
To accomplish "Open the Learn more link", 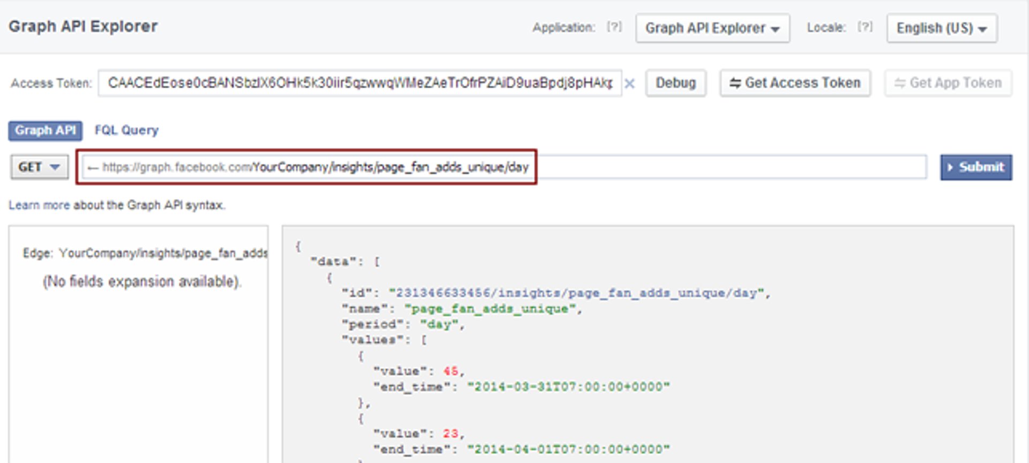I will click(x=39, y=205).
